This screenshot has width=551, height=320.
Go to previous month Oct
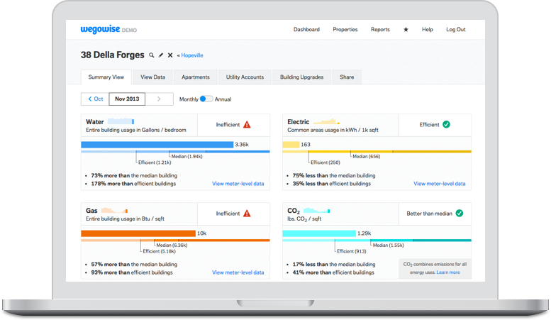pos(95,99)
